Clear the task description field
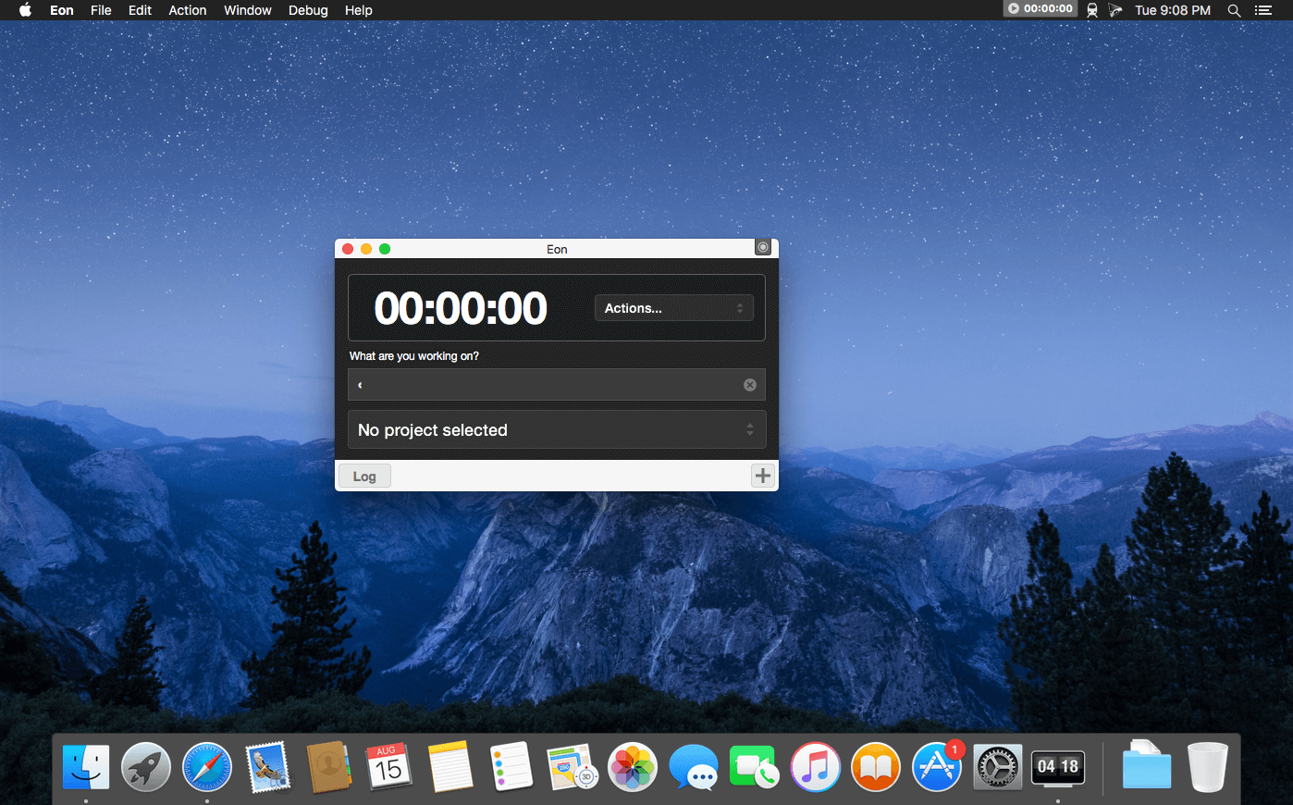1293x805 pixels. 750,385
